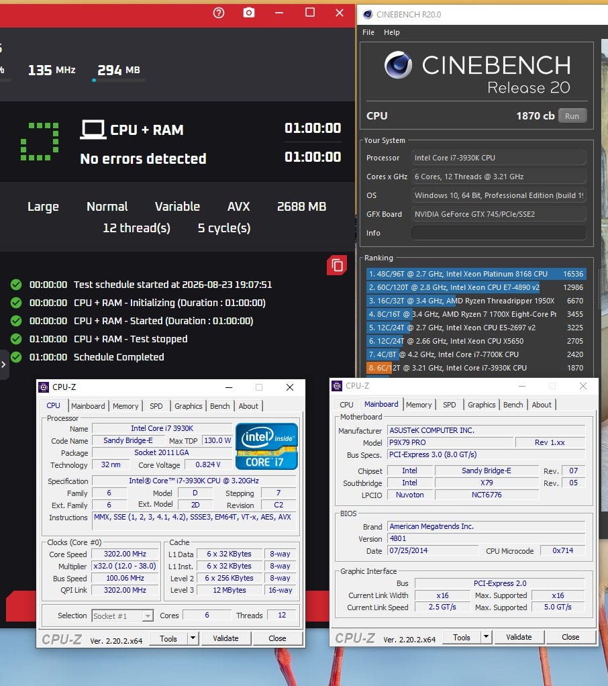Image resolution: width=608 pixels, height=686 pixels.
Task: Open Graphics tab in left CPU-Z window
Action: (x=189, y=406)
